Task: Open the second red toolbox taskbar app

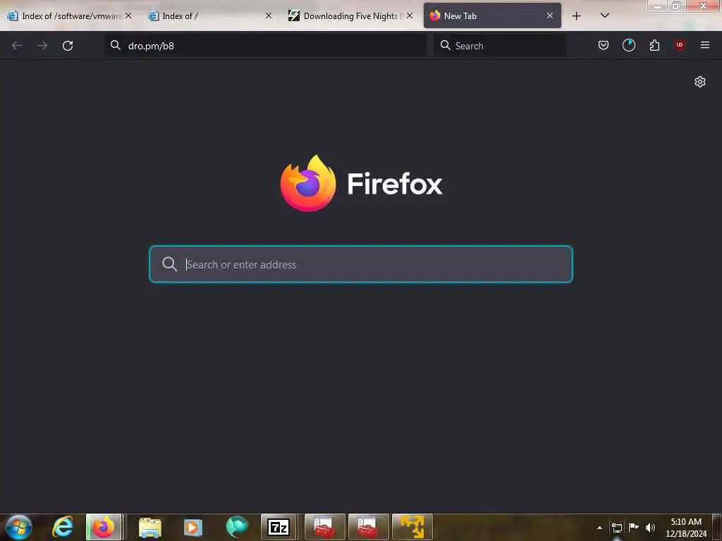Action: coord(368,527)
